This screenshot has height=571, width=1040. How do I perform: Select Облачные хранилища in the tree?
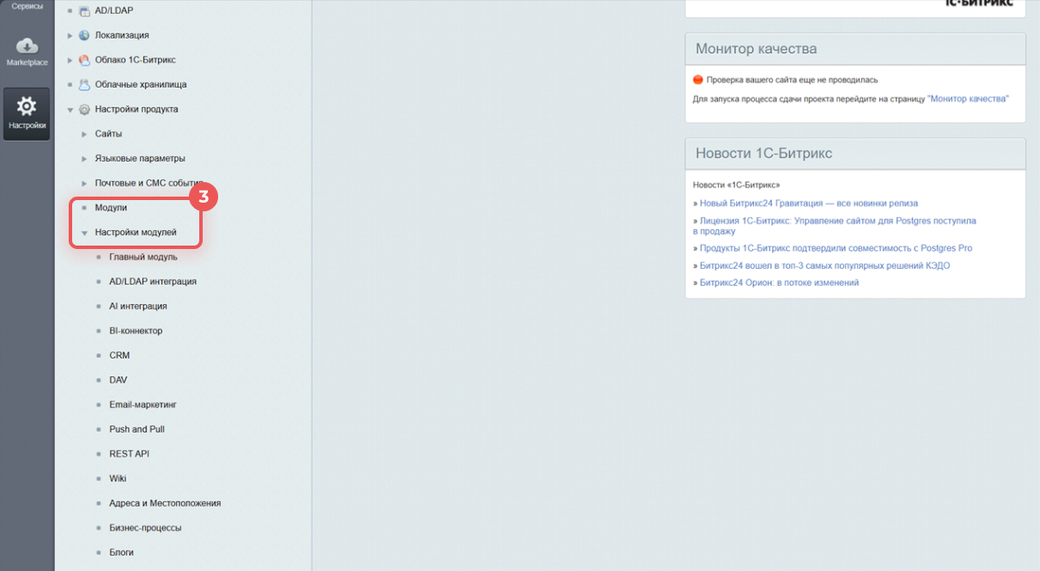pos(141,85)
